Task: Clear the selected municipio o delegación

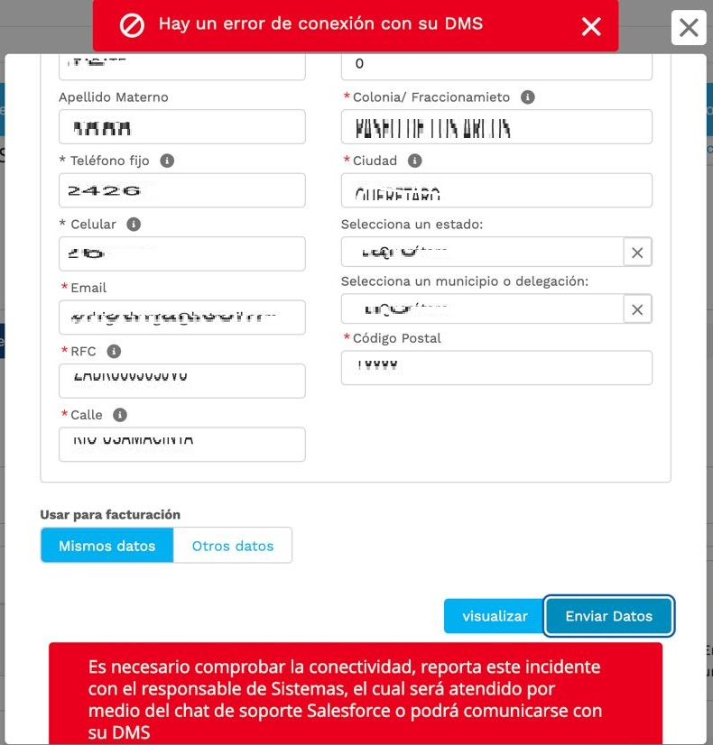Action: (637, 310)
